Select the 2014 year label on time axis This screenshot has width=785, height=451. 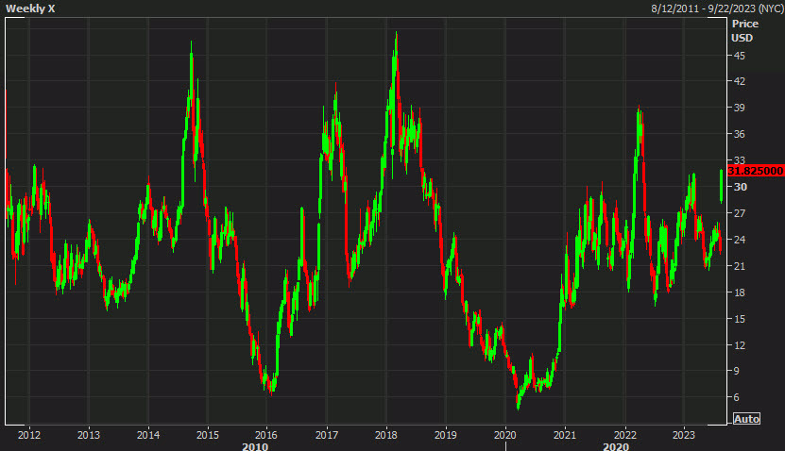[148, 435]
